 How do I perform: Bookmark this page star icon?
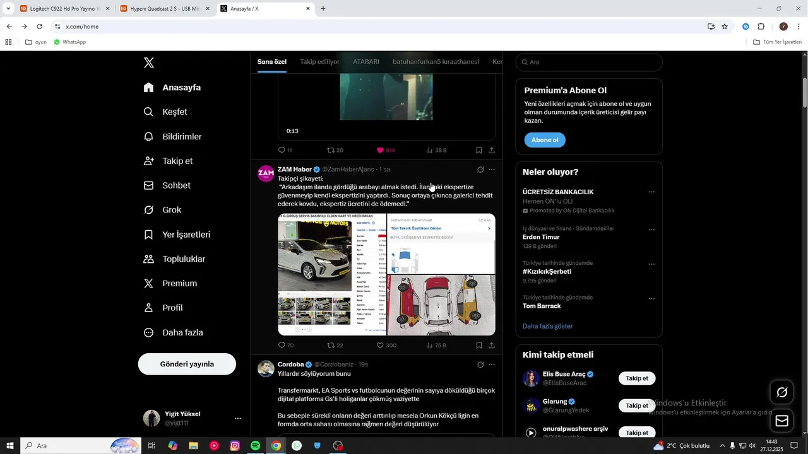coord(725,26)
